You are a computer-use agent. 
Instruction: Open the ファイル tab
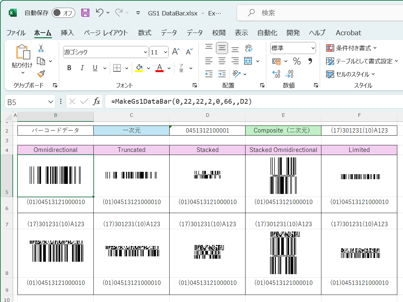16,33
